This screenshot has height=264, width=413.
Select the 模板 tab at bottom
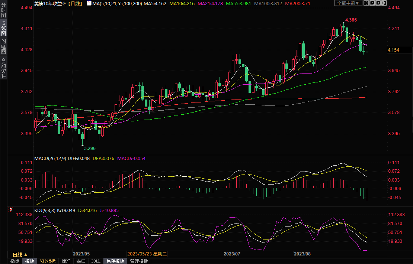coord(30,261)
